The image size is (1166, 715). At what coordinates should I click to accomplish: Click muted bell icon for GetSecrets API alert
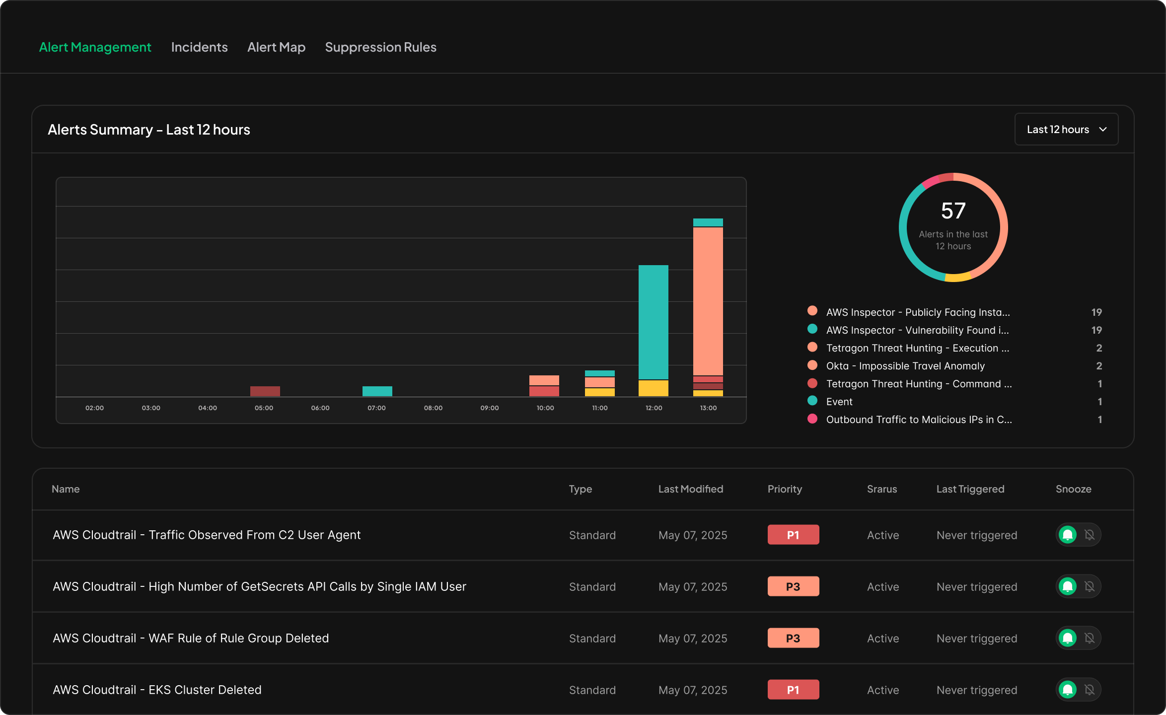click(x=1090, y=586)
